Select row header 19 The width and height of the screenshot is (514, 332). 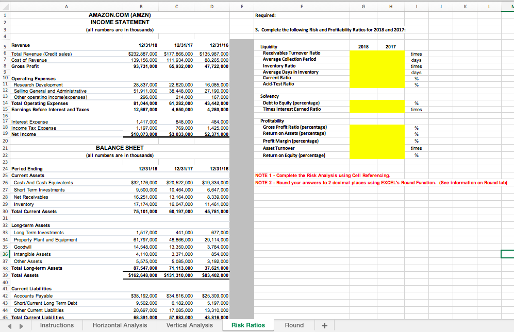5,134
